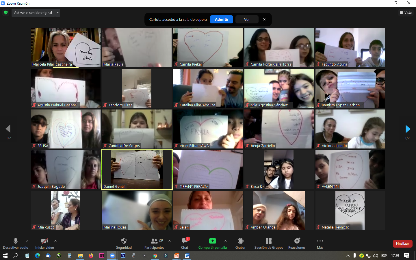Click the name label Joaquín Bogado
This screenshot has width=416, height=260.
51,187
